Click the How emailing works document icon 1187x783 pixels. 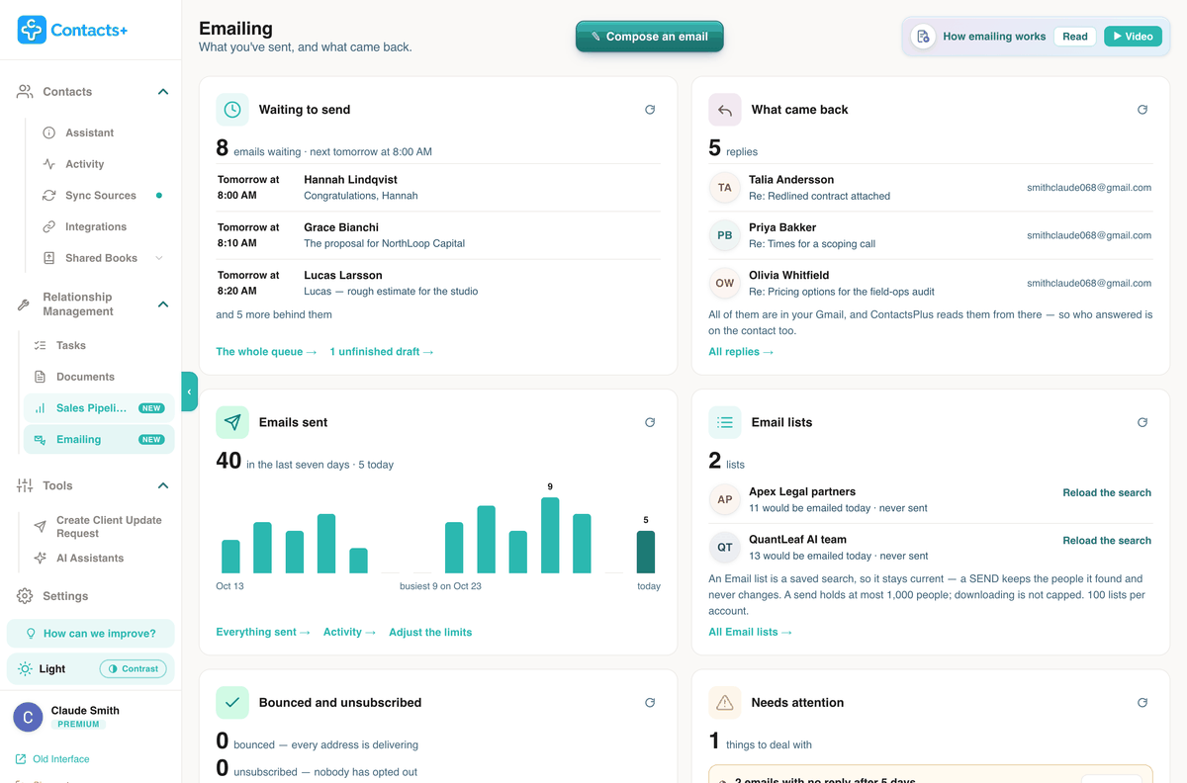[x=923, y=37]
